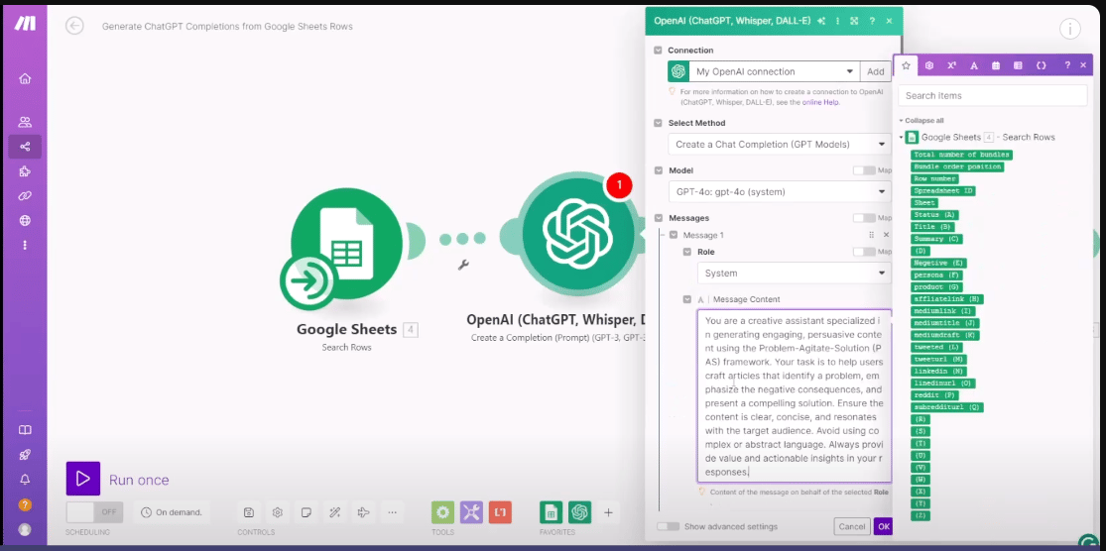
Task: Collapse the Message Content field checkbox
Action: tap(687, 299)
